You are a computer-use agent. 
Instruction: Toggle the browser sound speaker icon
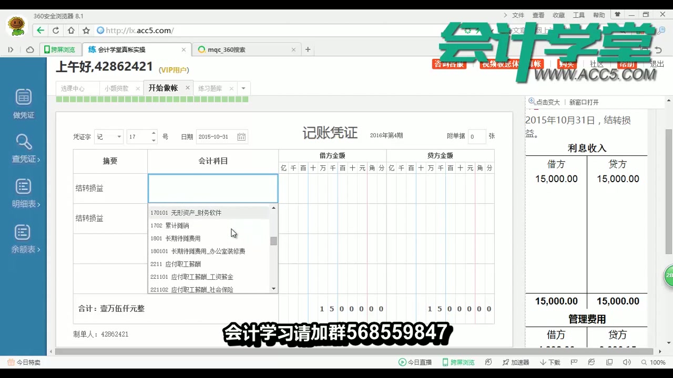(x=627, y=362)
